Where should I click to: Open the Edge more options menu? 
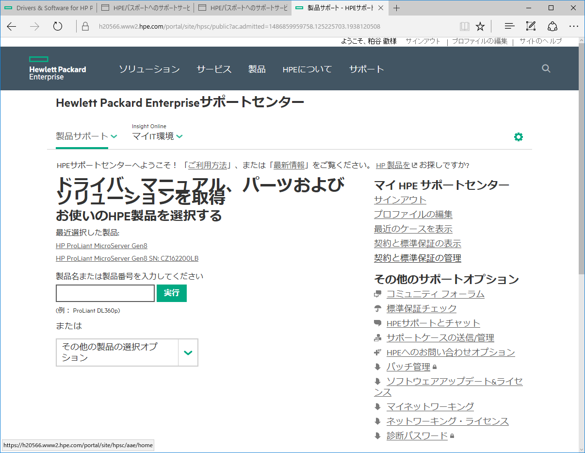point(574,27)
